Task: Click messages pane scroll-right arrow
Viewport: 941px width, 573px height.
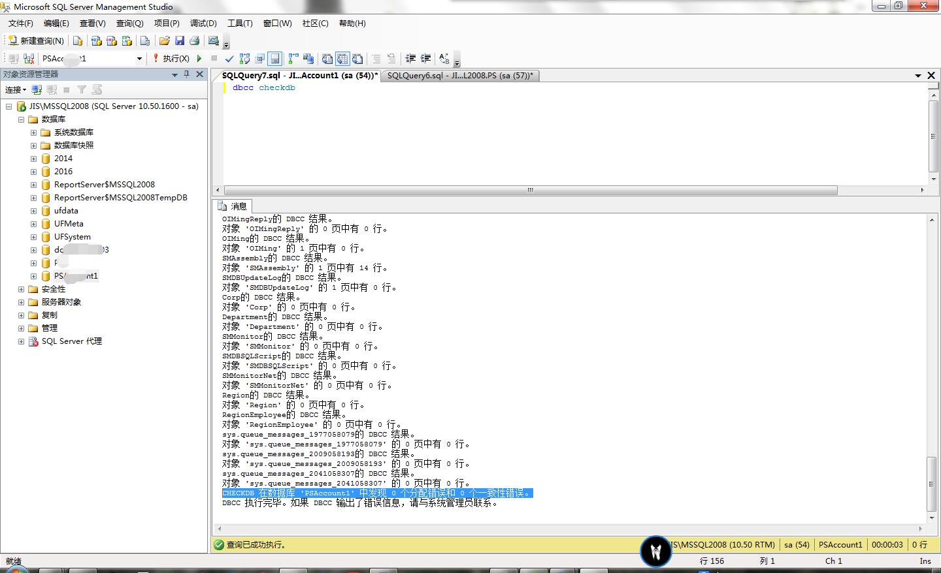Action: 922,529
